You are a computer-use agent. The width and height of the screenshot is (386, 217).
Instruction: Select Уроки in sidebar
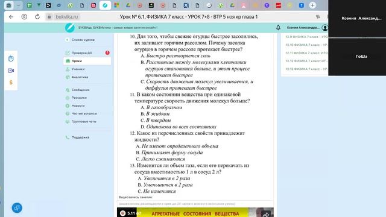87,61
